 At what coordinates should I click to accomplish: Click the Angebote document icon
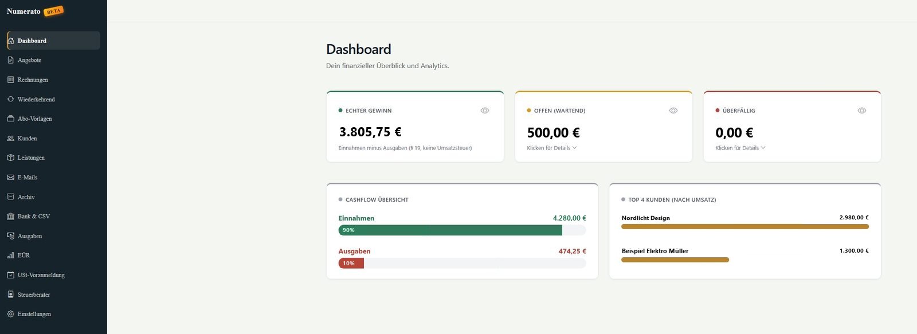click(10, 60)
